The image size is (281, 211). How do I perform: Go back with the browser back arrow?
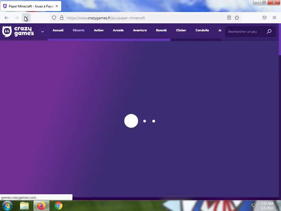click(7, 18)
